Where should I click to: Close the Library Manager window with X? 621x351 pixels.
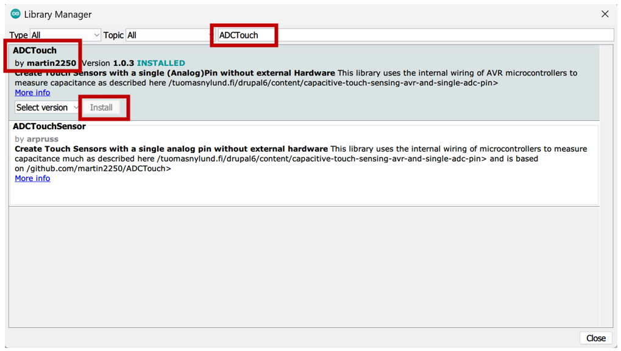pos(605,14)
